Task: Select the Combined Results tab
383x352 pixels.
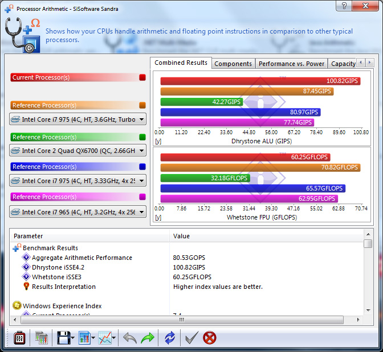Action: [181, 63]
